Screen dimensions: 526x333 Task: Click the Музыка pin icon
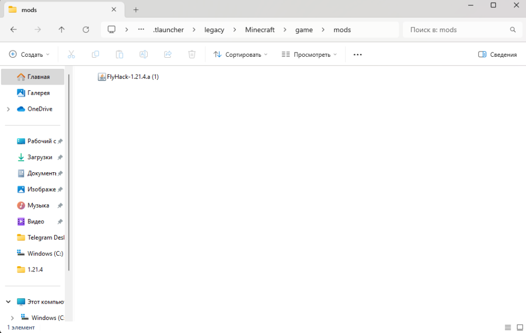60,205
